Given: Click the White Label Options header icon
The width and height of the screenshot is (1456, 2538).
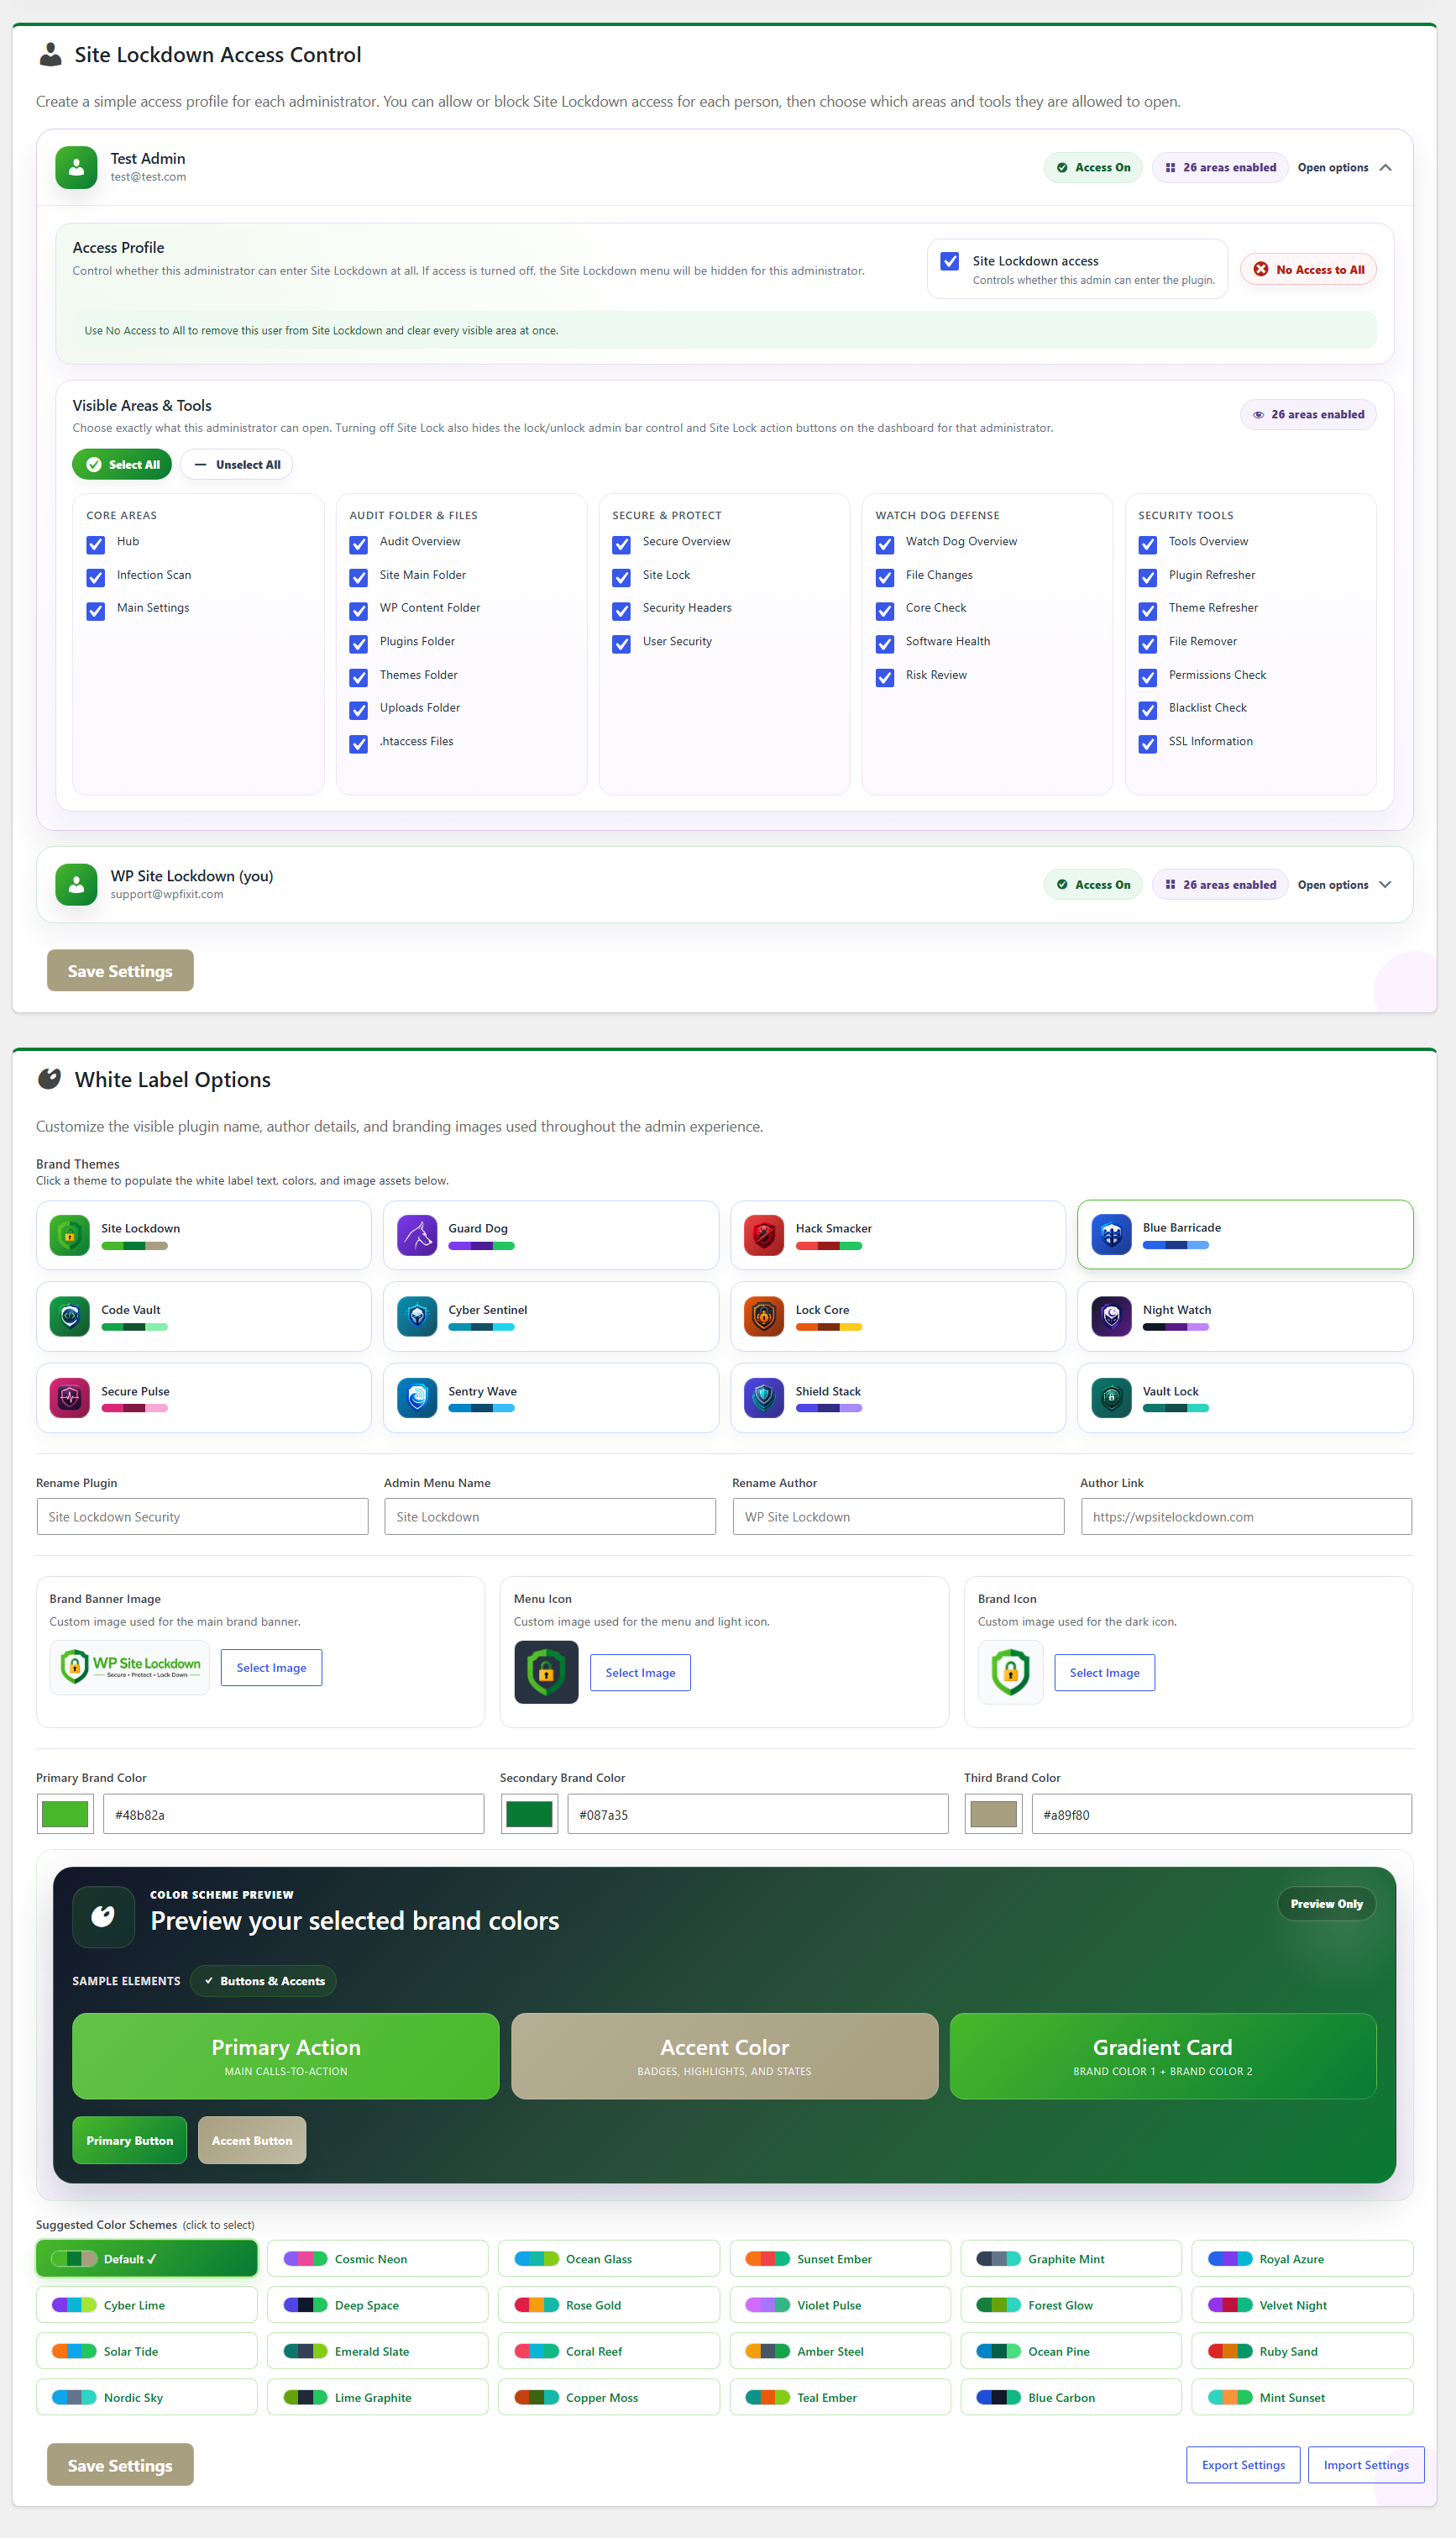Looking at the screenshot, I should [49, 1079].
